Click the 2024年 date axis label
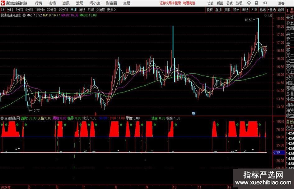The image size is (294, 189). 5,187
